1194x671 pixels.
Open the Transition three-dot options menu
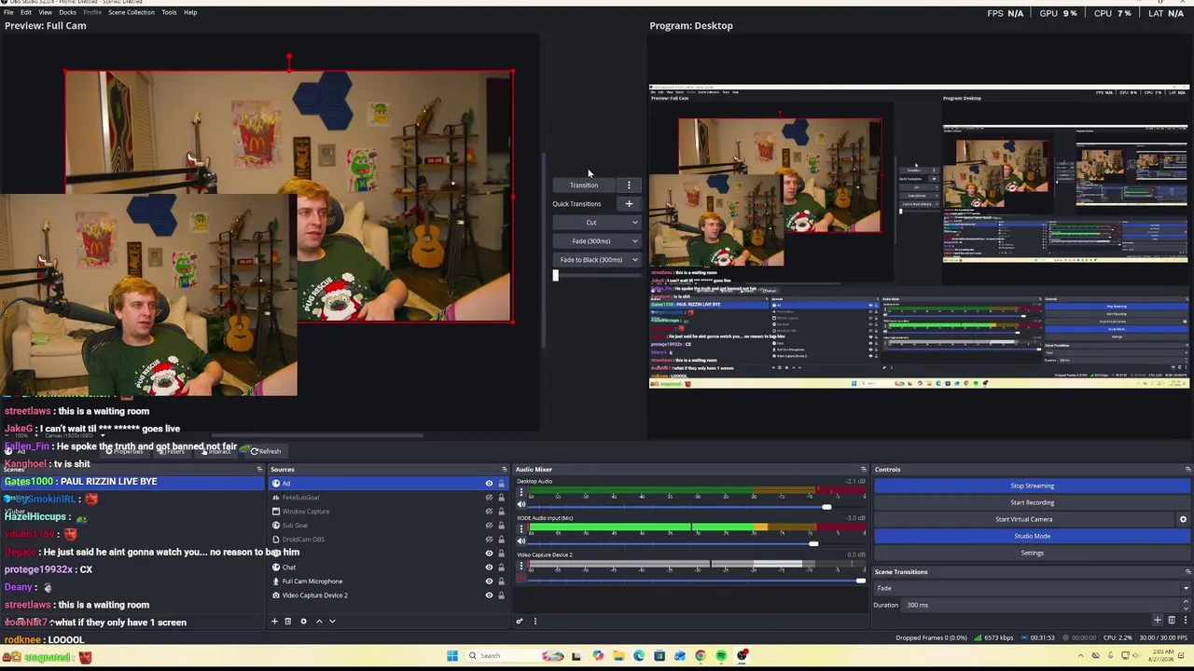point(629,185)
